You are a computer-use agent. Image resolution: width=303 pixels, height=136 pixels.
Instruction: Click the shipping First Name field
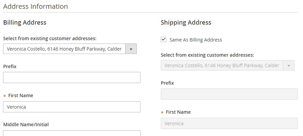point(229,123)
